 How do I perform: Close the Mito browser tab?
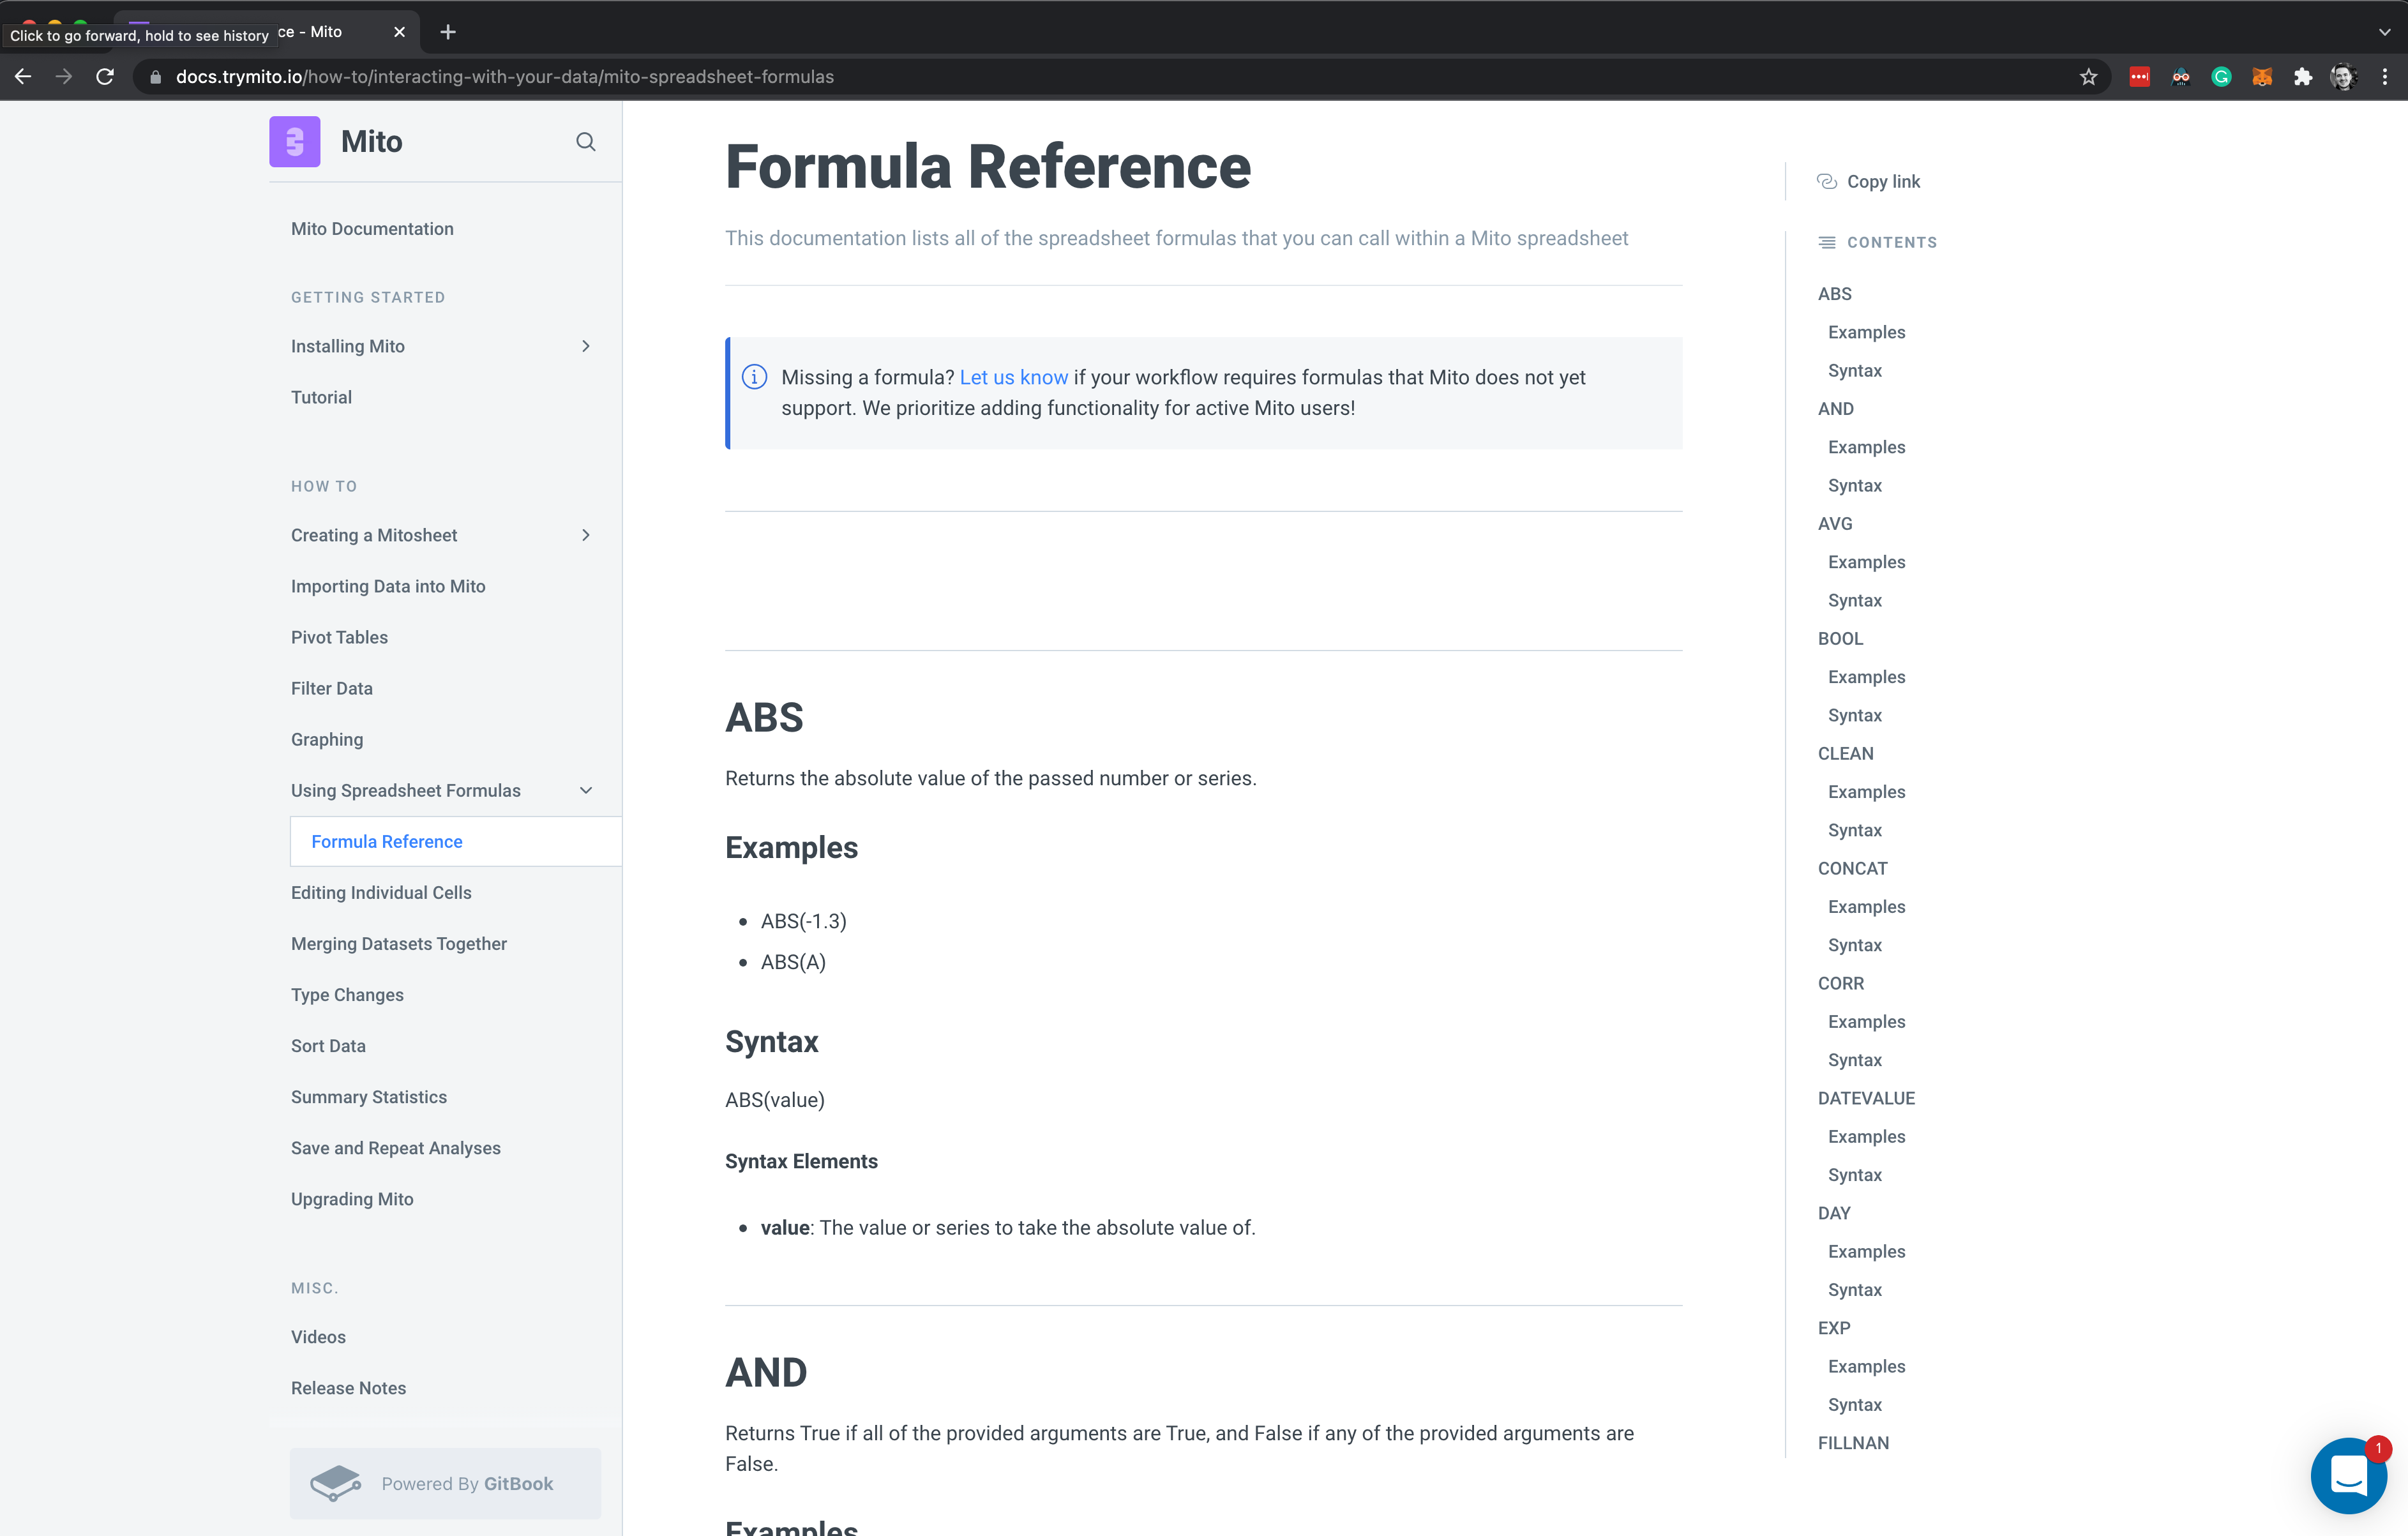click(399, 32)
